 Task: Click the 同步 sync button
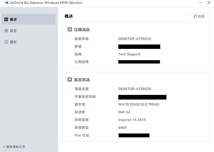[199, 16]
